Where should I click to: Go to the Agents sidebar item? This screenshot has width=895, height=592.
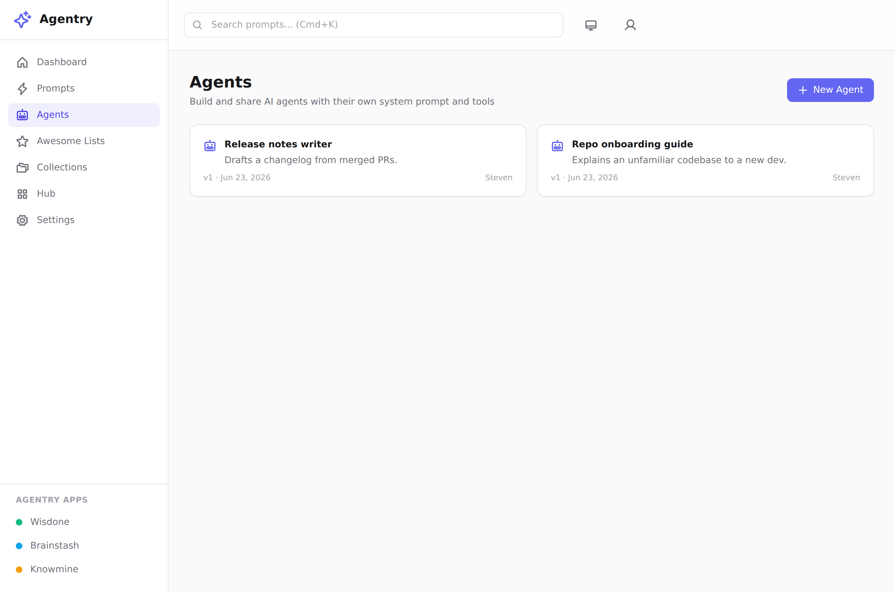84,115
